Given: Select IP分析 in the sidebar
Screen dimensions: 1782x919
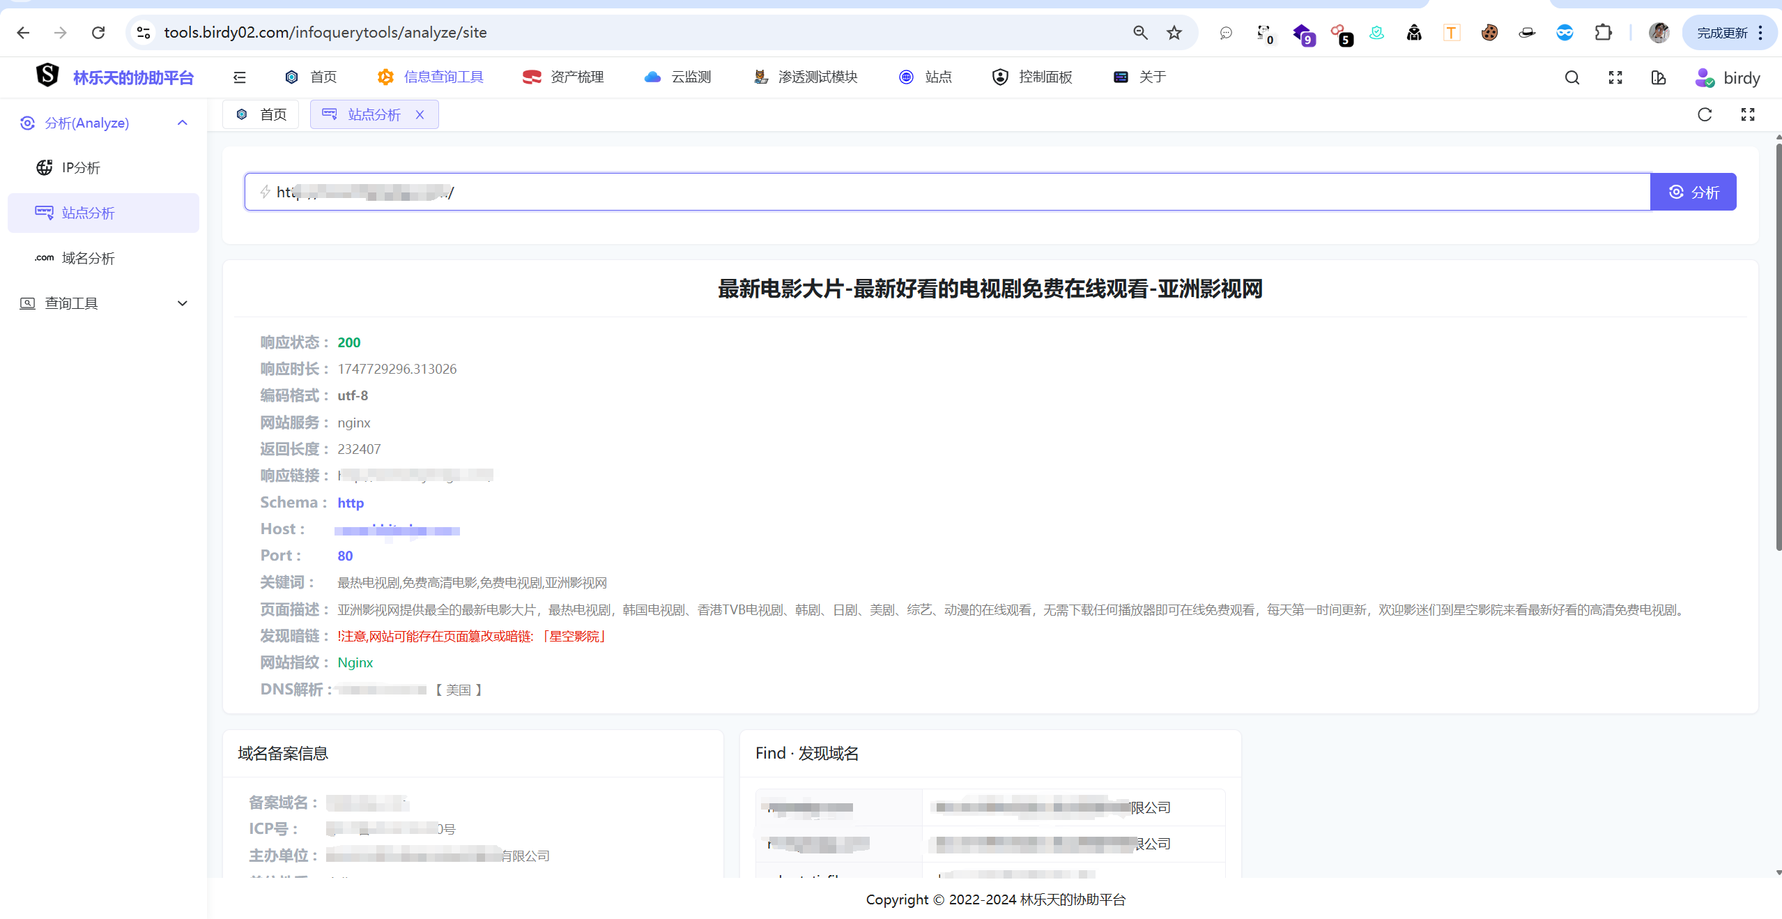Looking at the screenshot, I should click(x=81, y=167).
